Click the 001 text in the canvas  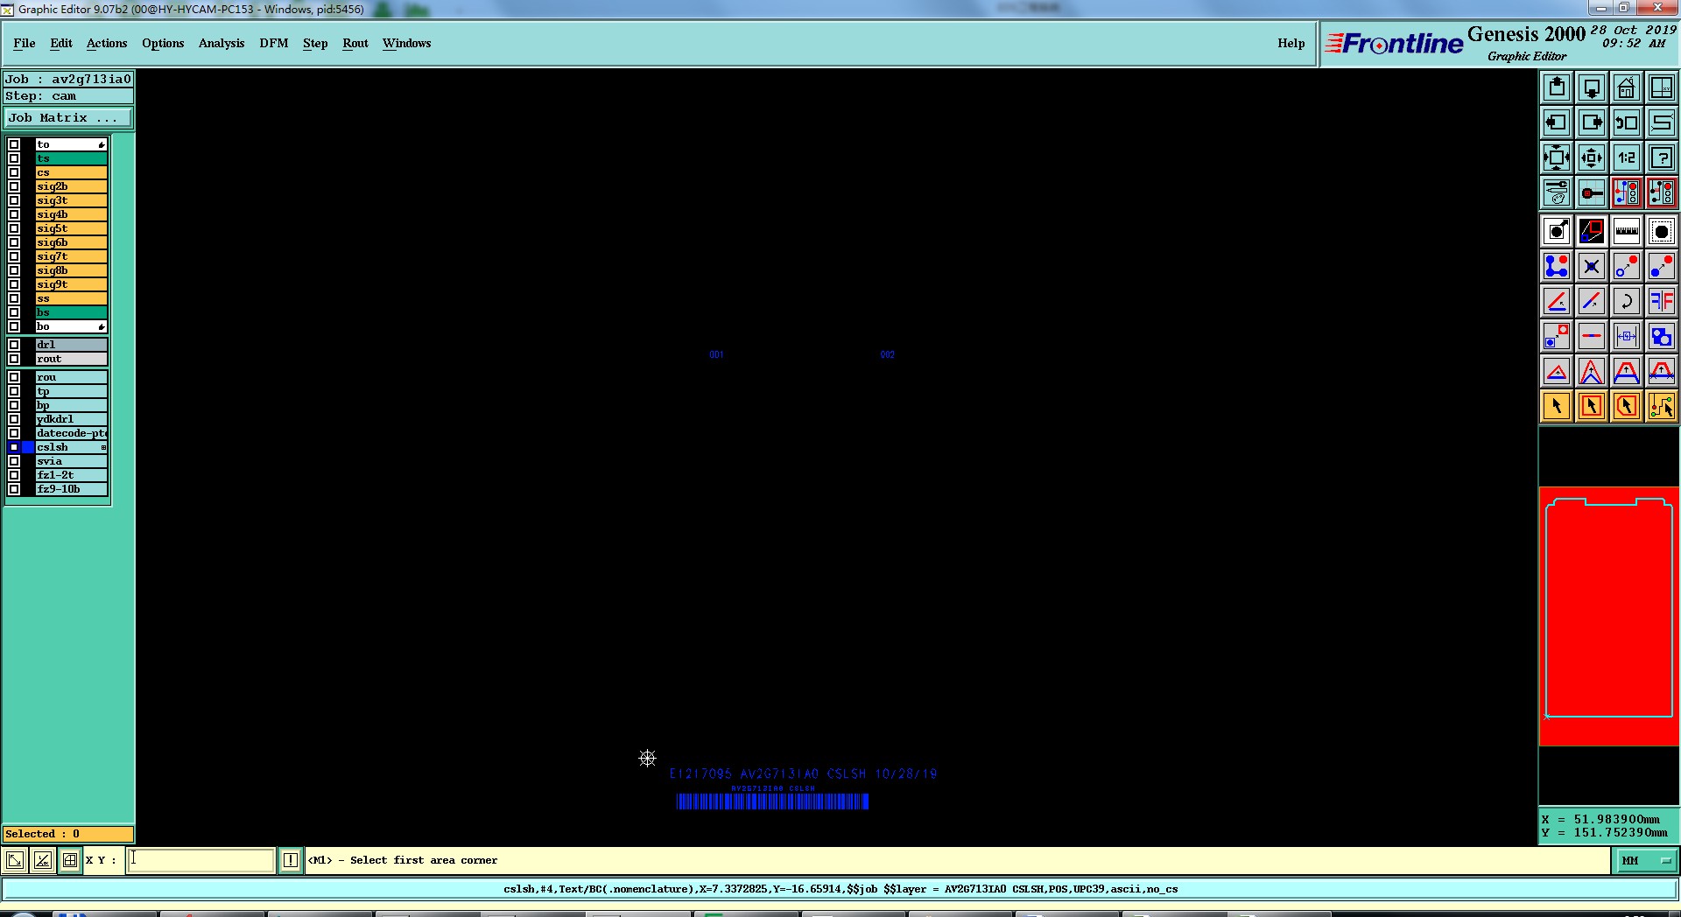tap(716, 354)
